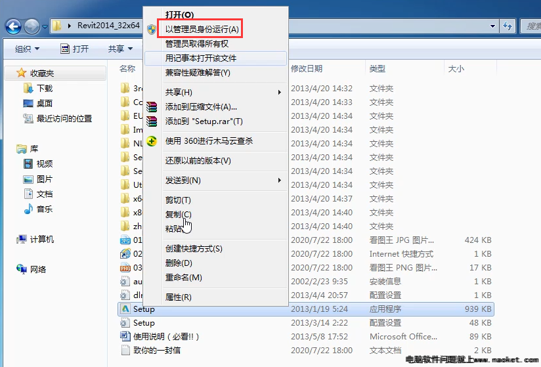
Task: Click the Microsoft Office... type cell
Action: click(x=403, y=336)
